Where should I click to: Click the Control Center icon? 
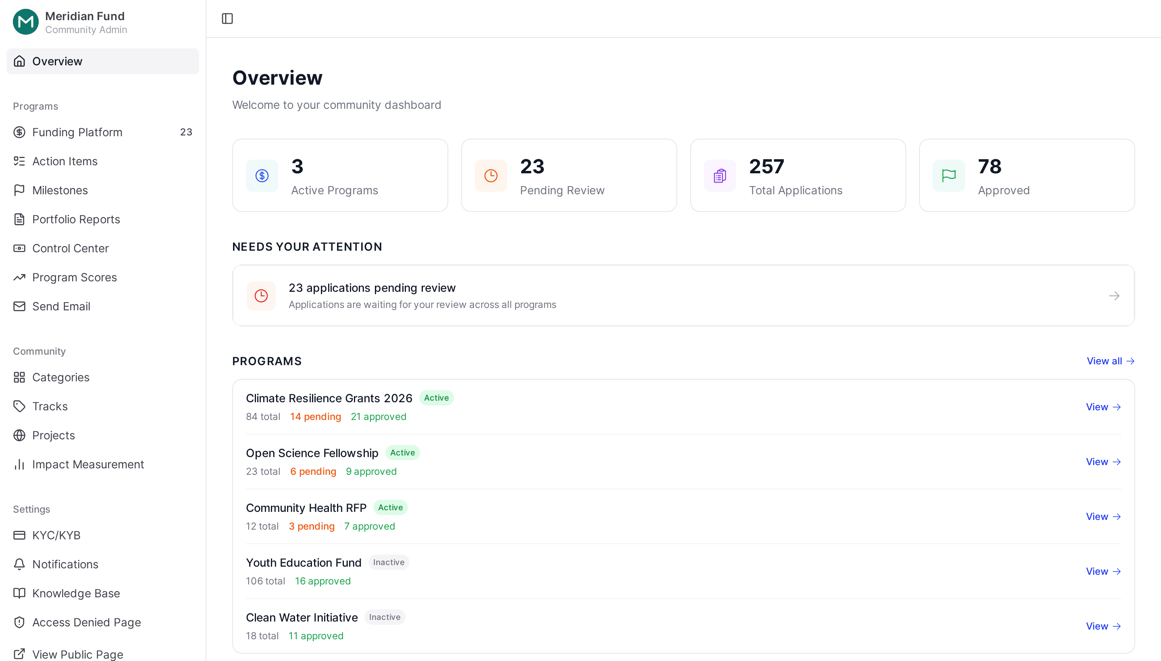19,248
